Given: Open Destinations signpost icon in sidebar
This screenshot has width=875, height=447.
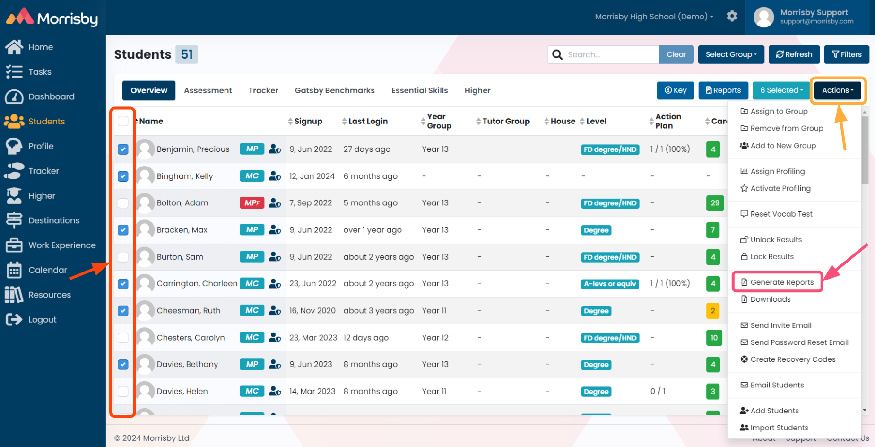Looking at the screenshot, I should click(x=14, y=220).
